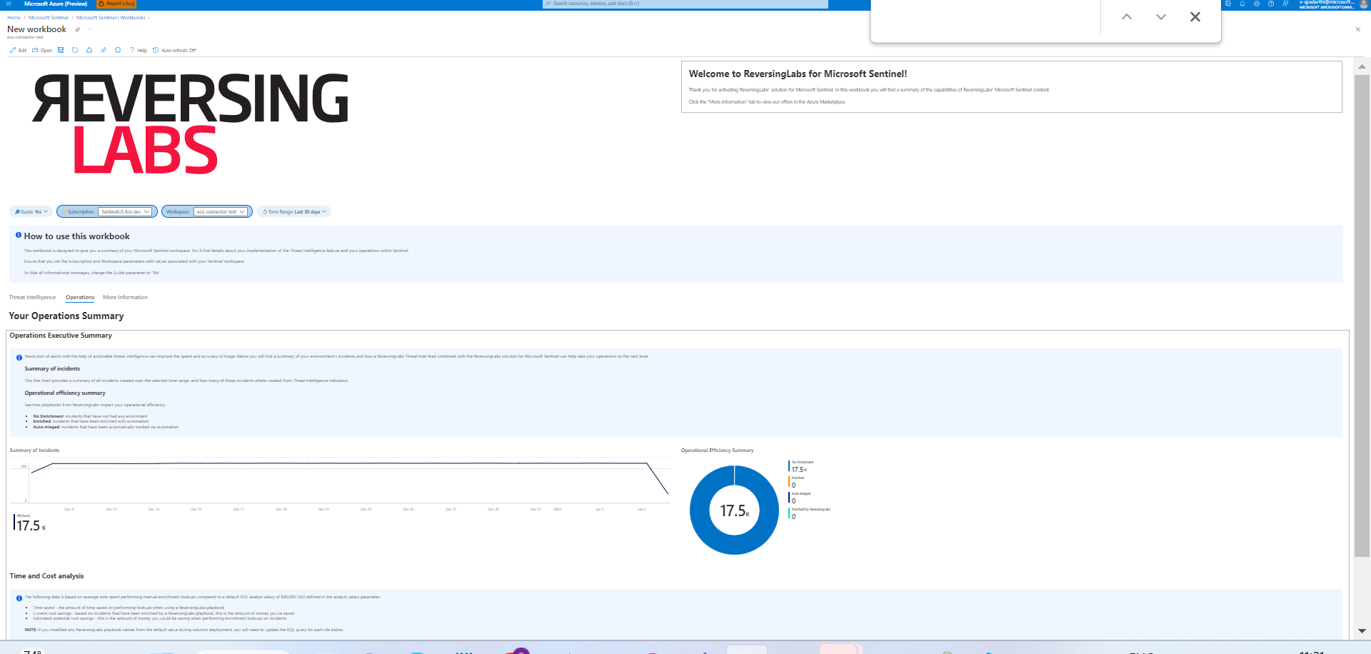Click the vertical scrollbar thumb
This screenshot has height=654, width=1371.
tap(1362, 316)
